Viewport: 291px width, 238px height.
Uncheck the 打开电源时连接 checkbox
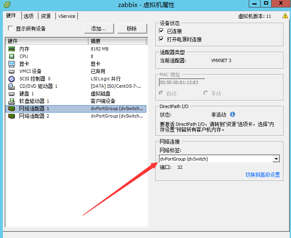[162, 39]
